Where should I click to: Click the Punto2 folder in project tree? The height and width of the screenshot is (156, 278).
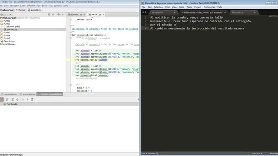[5, 24]
